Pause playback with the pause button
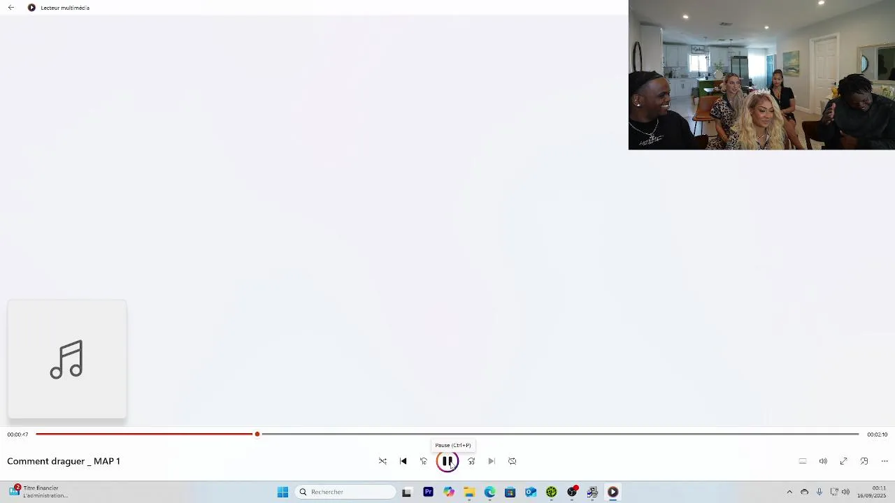Image resolution: width=895 pixels, height=503 pixels. point(447,461)
